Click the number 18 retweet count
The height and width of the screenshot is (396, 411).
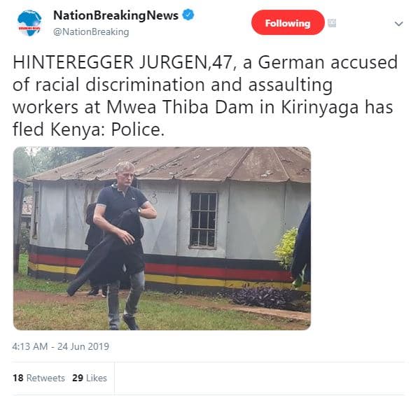tap(18, 378)
